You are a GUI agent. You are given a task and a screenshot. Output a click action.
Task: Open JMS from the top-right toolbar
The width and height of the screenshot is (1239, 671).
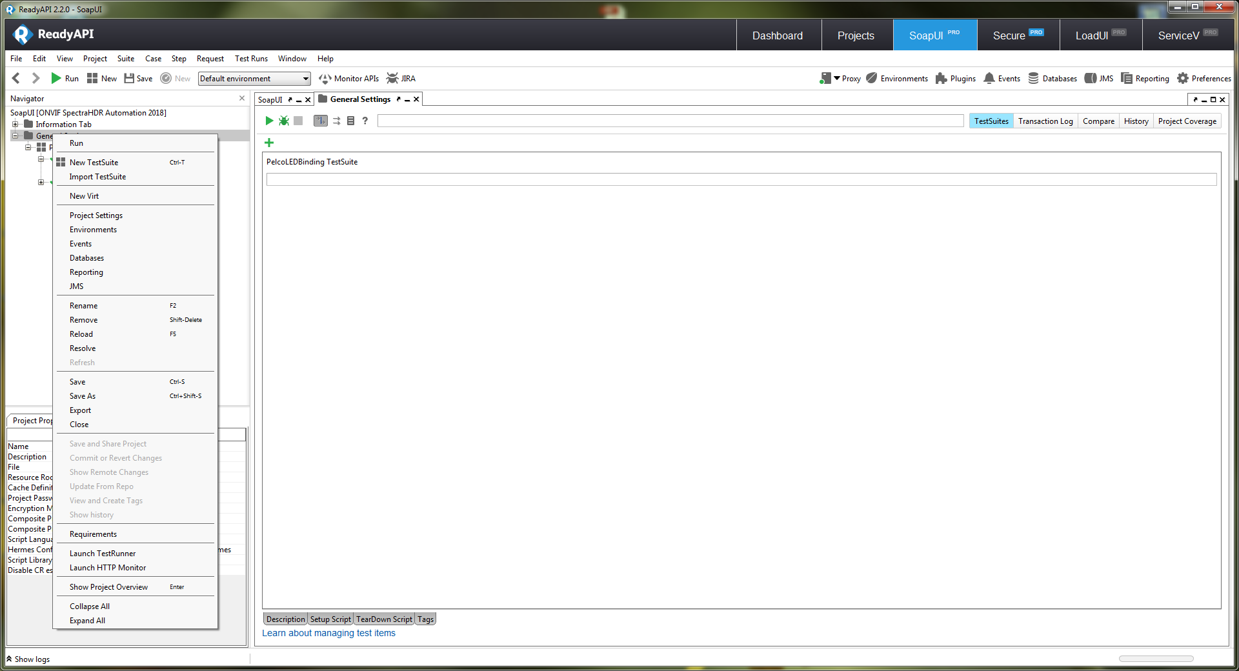point(1099,78)
